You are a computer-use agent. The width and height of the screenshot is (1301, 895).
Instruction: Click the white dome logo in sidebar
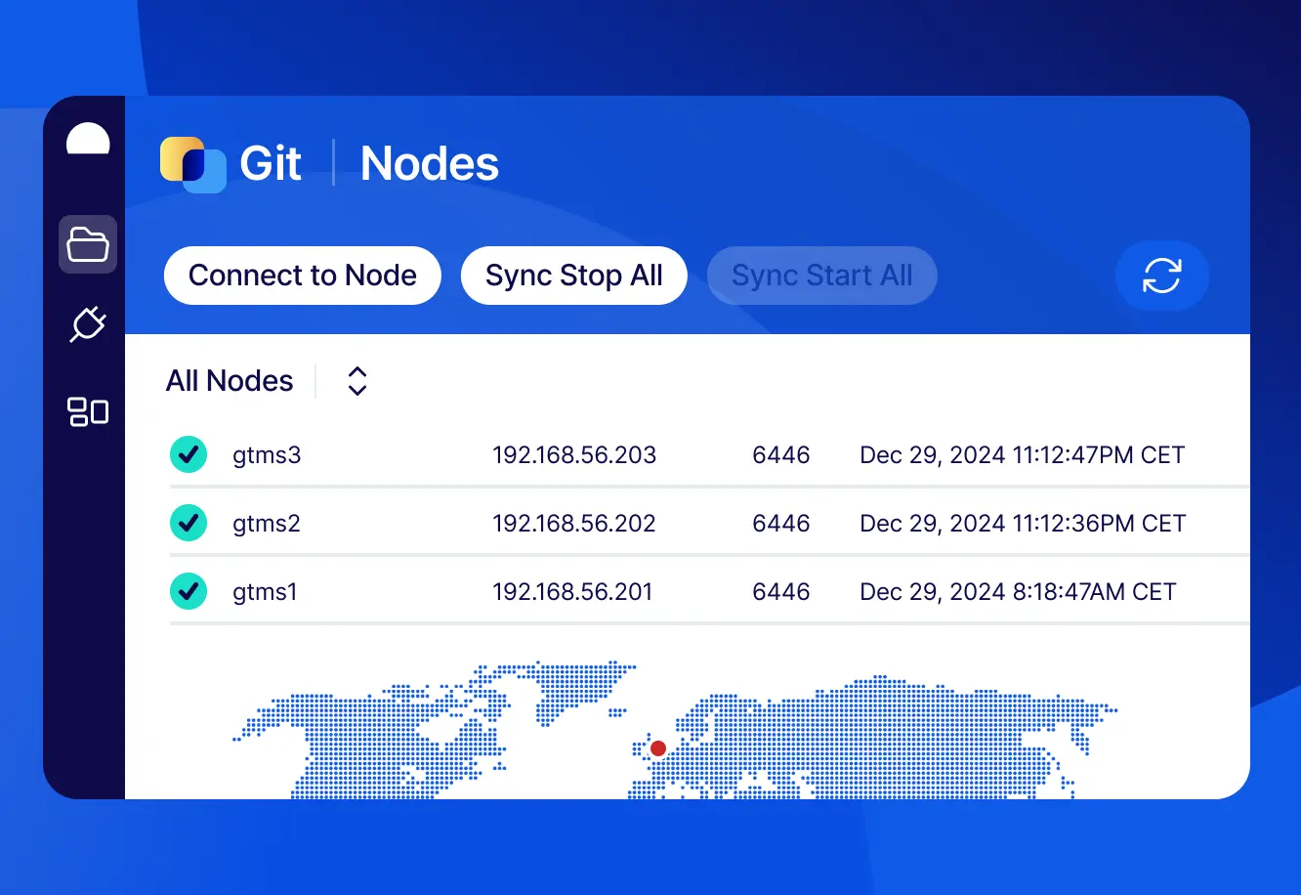[x=88, y=139]
